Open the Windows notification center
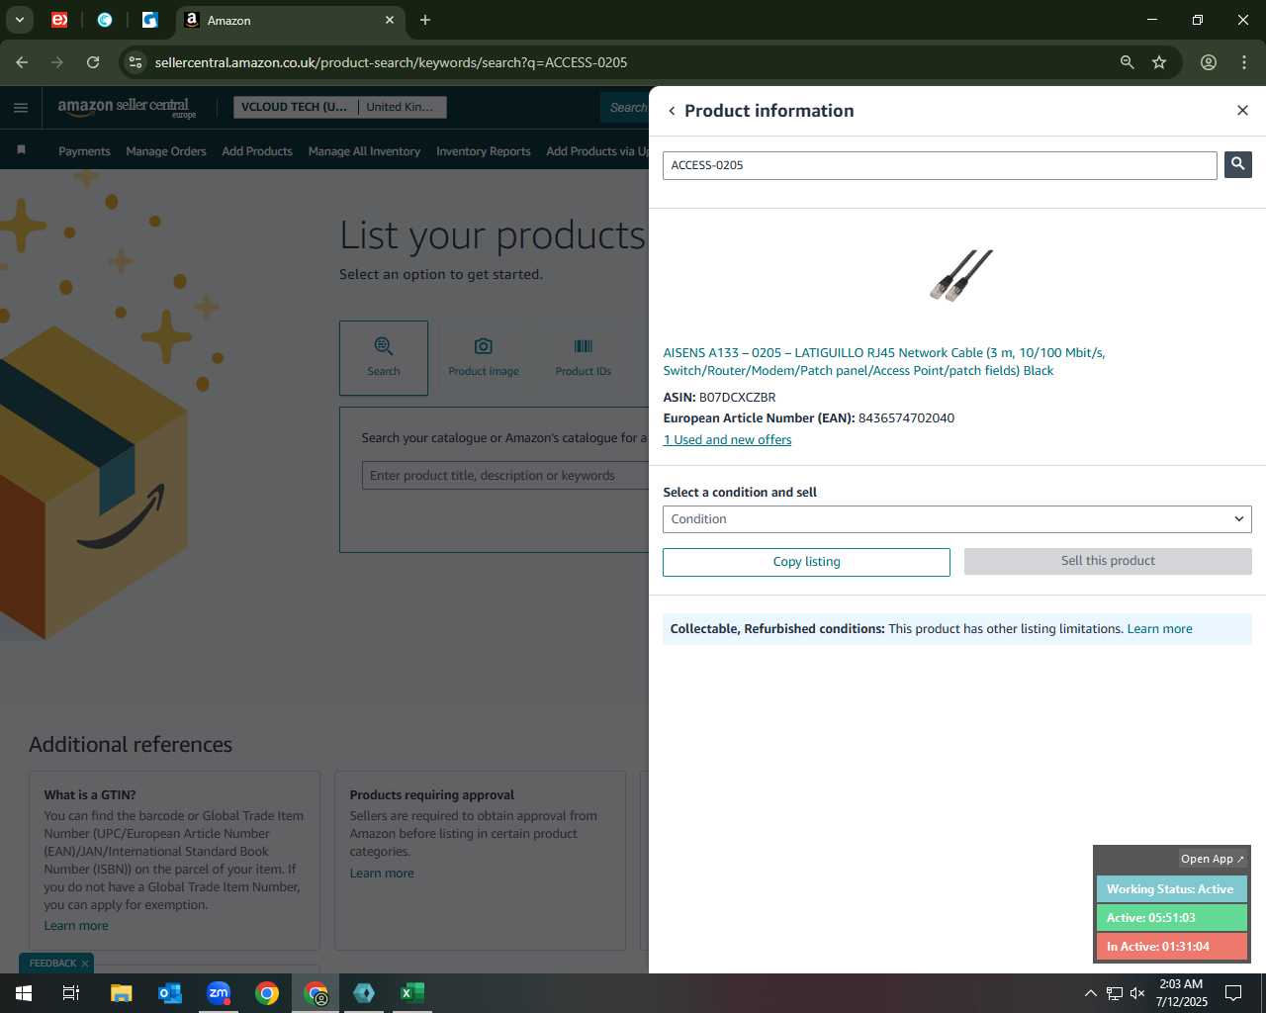This screenshot has height=1013, width=1266. [1233, 993]
